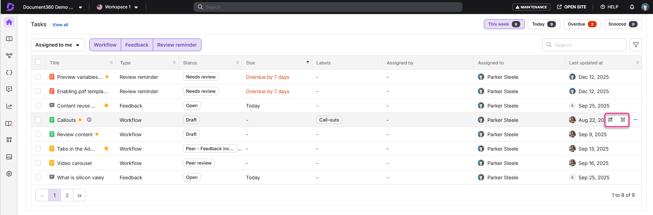Click the red article icon beside Preview variables

click(x=52, y=77)
